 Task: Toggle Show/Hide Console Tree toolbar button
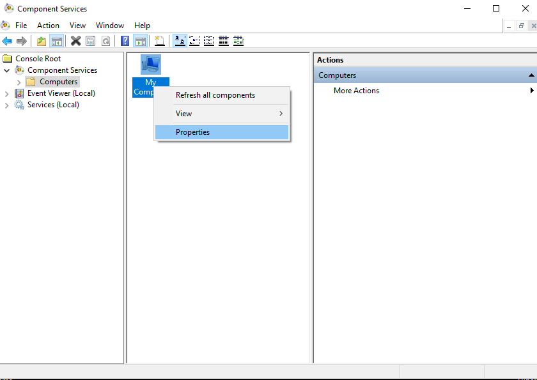click(57, 41)
